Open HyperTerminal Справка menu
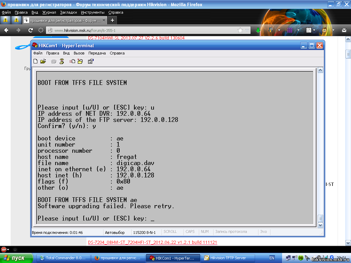Screen dimensions: 351x263 pos(117,53)
